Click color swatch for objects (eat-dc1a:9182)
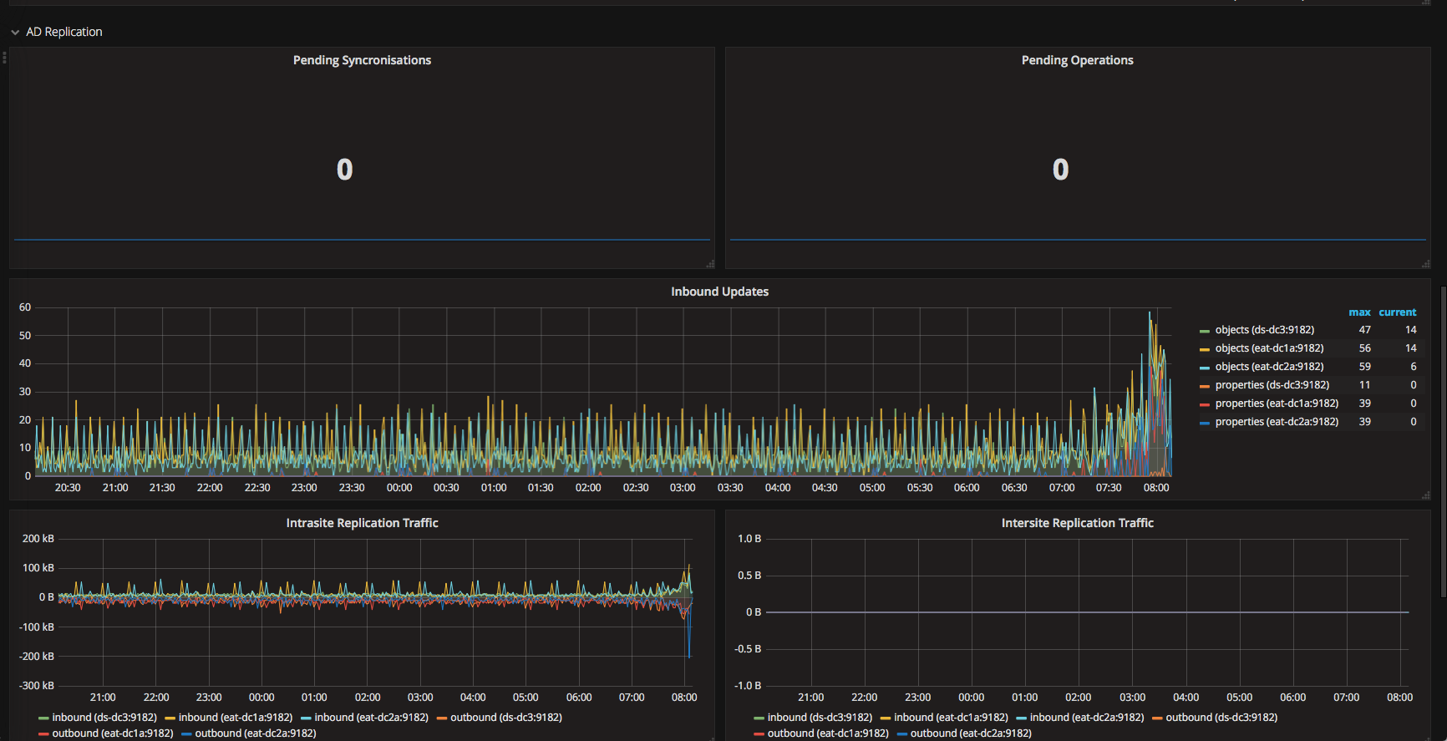This screenshot has width=1447, height=741. [x=1205, y=349]
